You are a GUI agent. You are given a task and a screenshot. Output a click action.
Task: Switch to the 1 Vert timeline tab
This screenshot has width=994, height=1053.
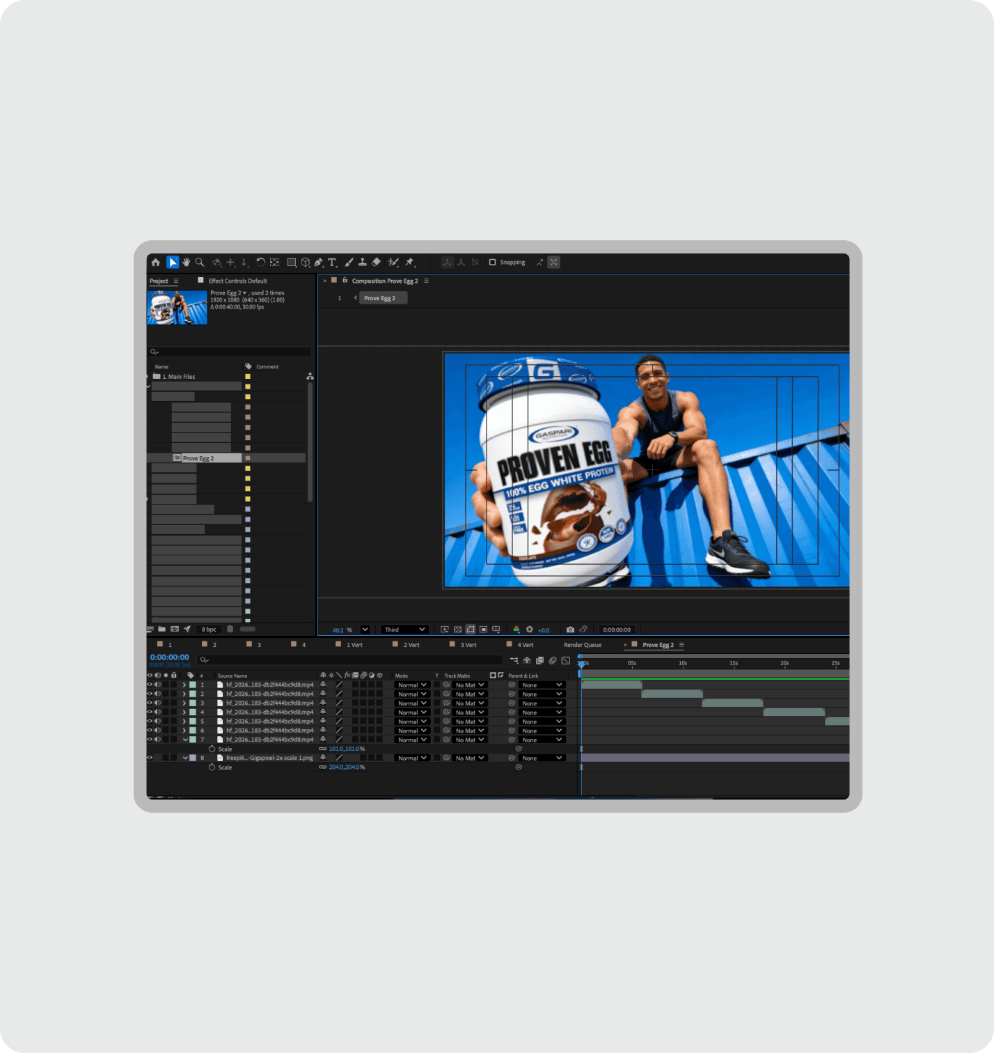click(x=354, y=645)
